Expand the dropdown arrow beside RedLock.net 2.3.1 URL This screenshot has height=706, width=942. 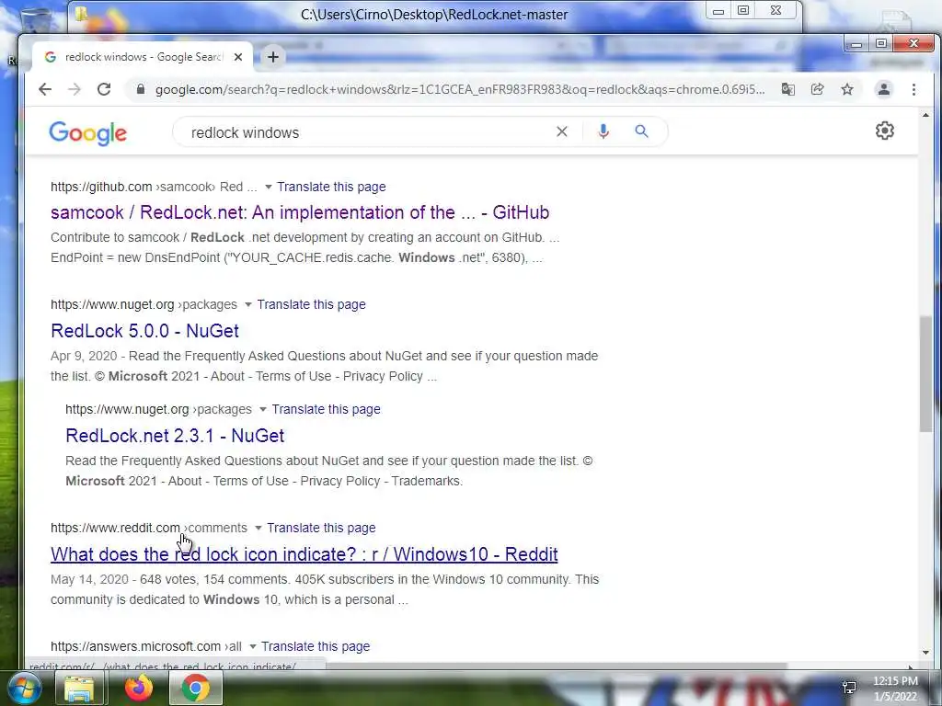(262, 409)
